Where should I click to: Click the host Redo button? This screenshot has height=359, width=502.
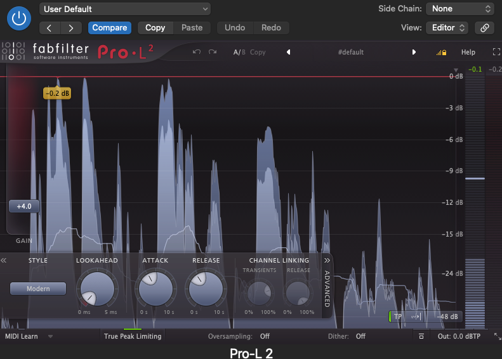(271, 28)
